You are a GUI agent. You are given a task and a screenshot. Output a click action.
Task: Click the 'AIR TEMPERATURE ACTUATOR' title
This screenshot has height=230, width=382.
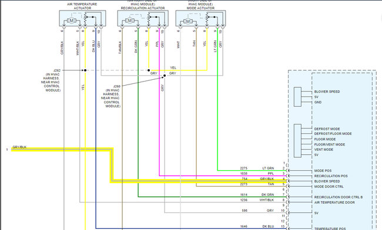[x=82, y=6]
